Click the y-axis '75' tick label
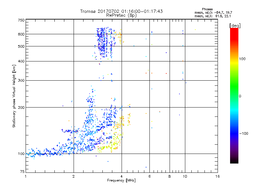The image size is (256, 192). point(22,172)
